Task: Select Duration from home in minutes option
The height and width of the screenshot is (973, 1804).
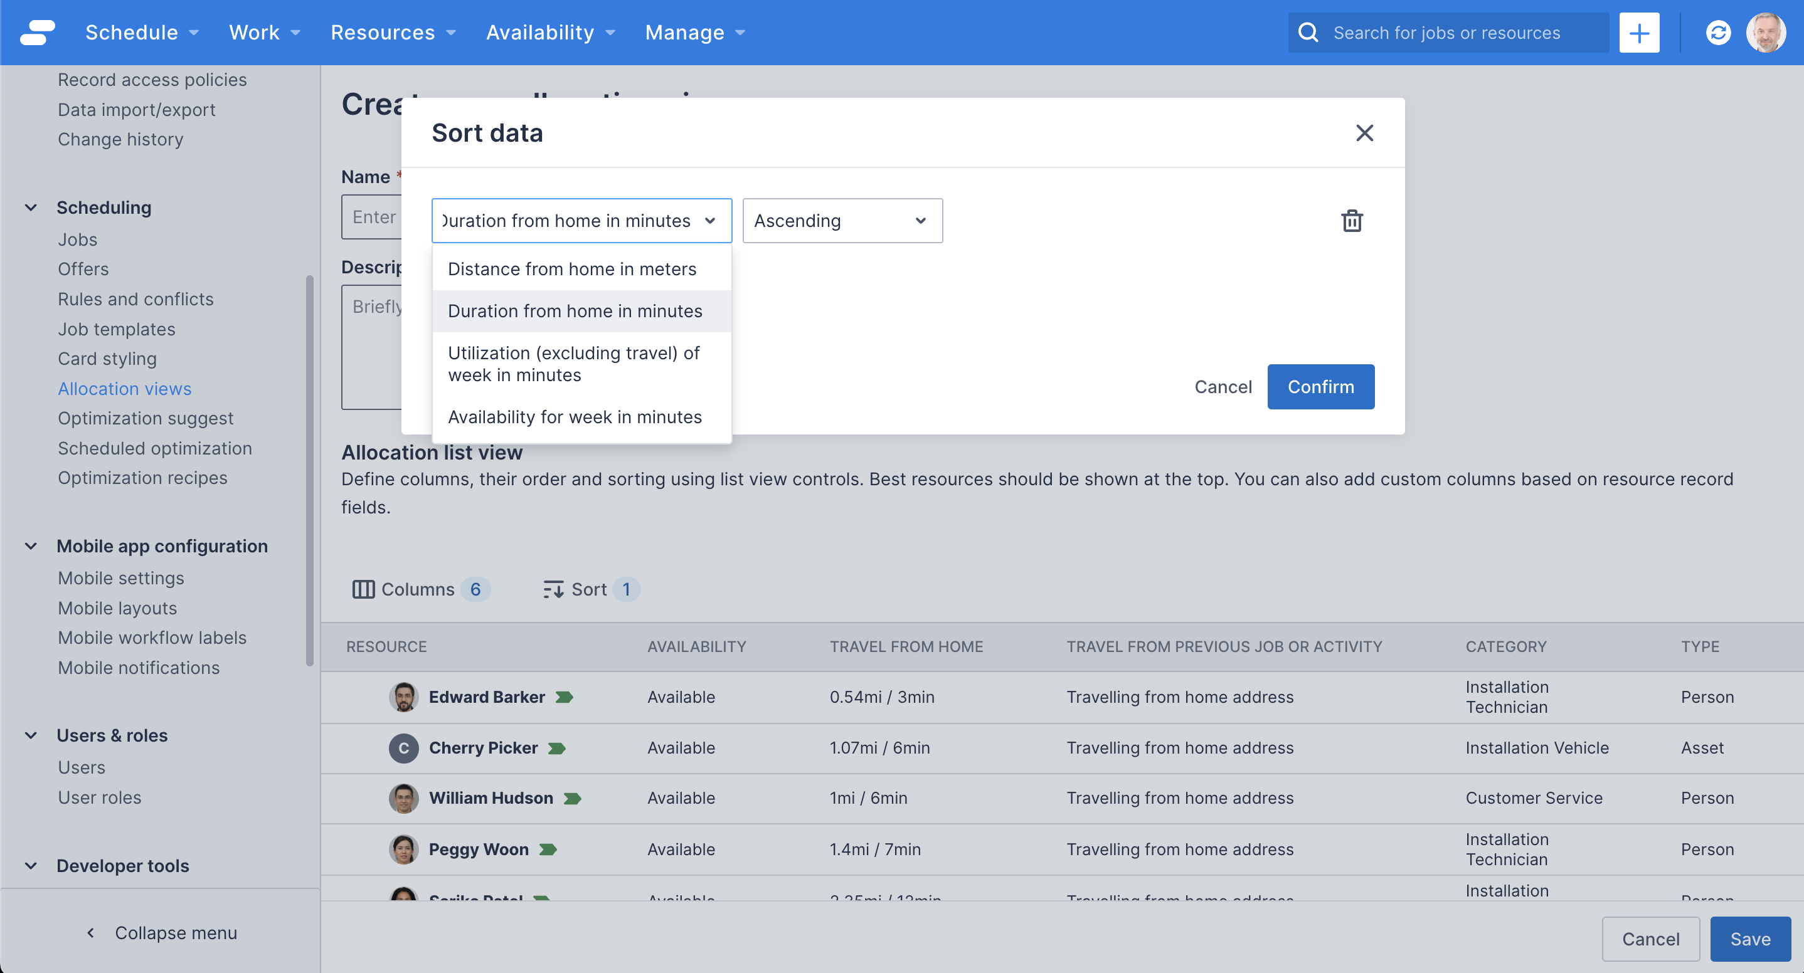Action: [581, 312]
